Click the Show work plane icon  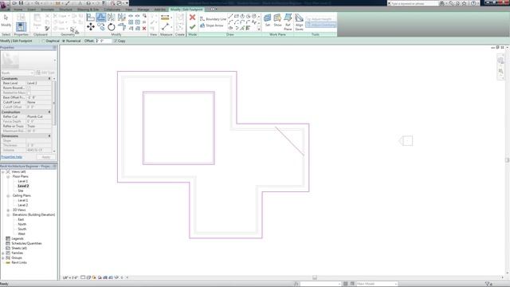(277, 20)
